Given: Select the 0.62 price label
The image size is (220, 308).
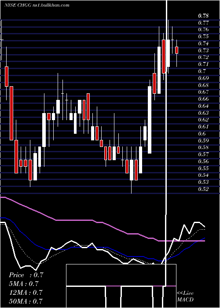Looking at the screenshot, I should [x=203, y=120].
